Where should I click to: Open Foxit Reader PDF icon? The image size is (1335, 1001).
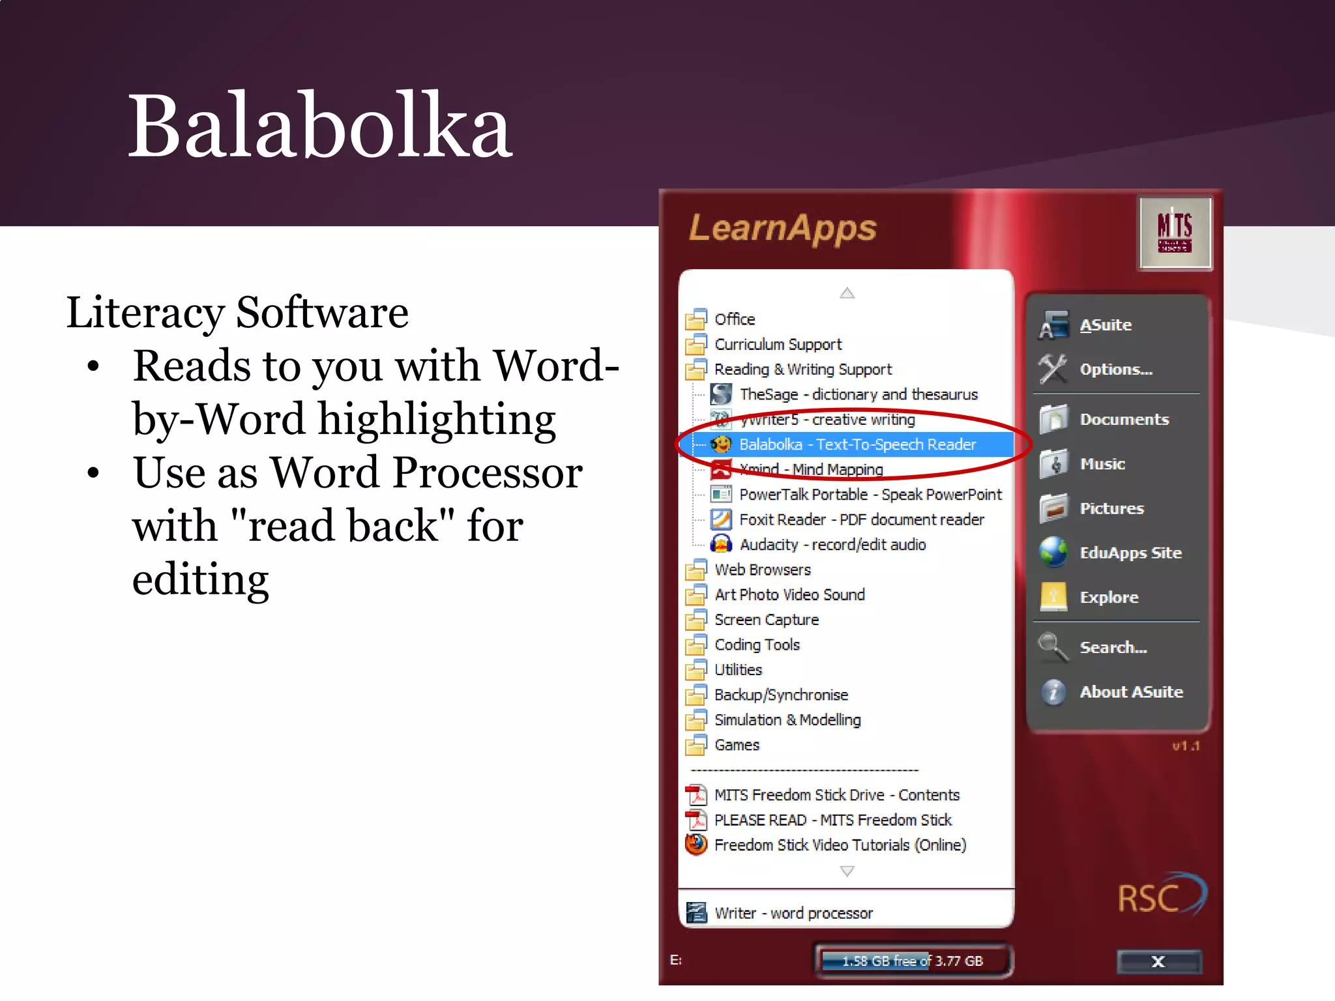[x=721, y=519]
